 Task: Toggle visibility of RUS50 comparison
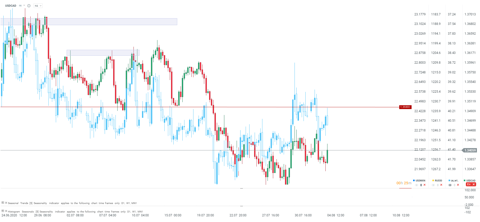[x=433, y=185]
